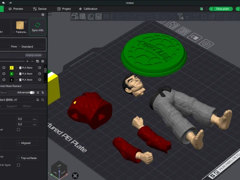Click the Sync info button

(x=37, y=27)
